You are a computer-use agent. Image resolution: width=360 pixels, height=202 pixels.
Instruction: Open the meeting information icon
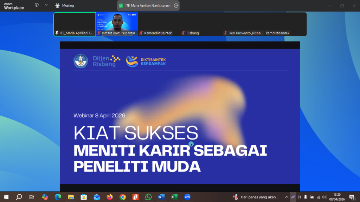[37, 5]
